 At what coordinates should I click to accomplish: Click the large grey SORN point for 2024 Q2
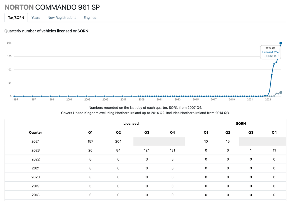pyautogui.click(x=281, y=92)
